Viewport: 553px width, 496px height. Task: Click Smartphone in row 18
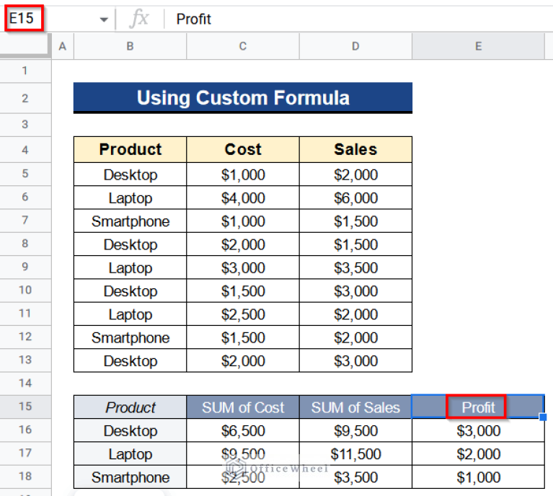(x=130, y=477)
